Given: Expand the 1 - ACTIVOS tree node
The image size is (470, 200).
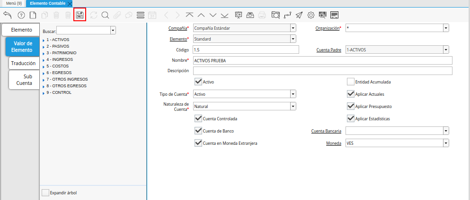Looking at the screenshot, I should point(44,40).
